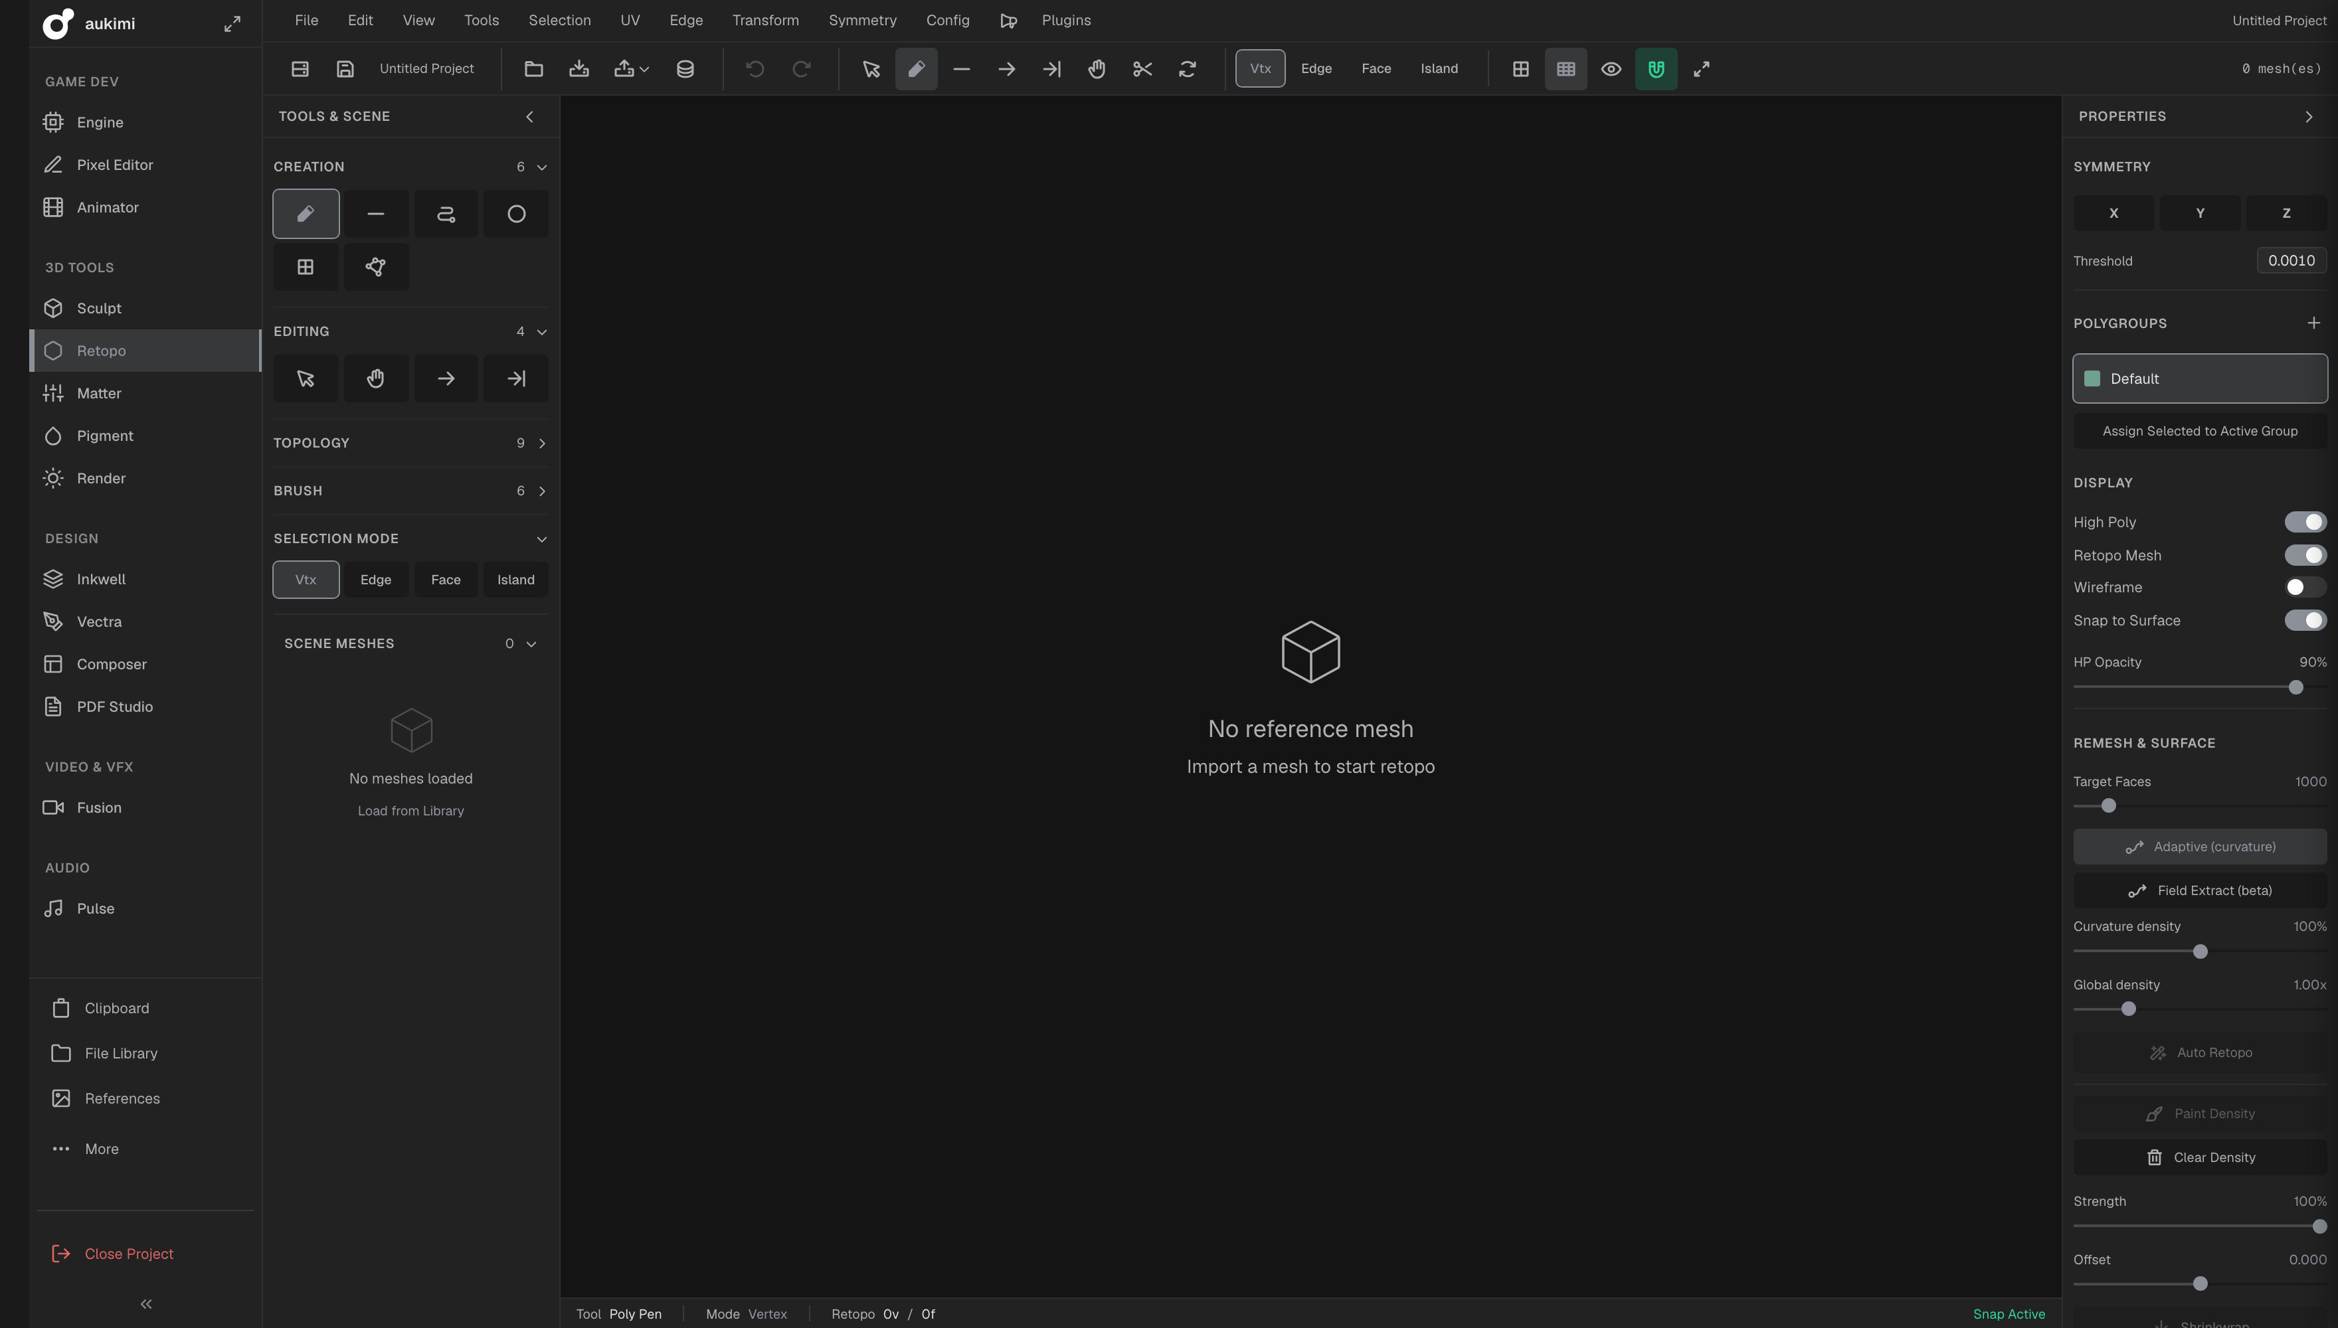
Task: Open the Symmetry menu
Action: tap(862, 20)
